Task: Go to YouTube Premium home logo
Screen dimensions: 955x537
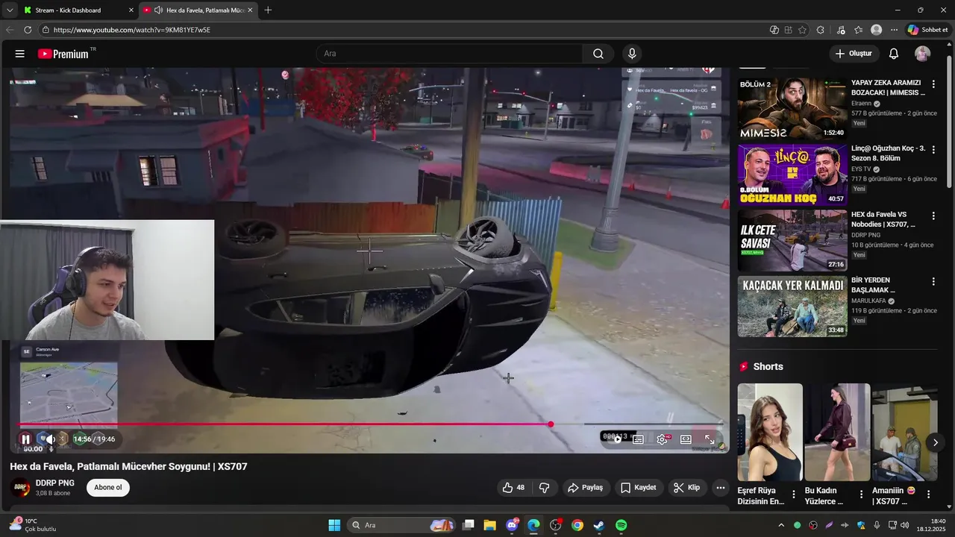Action: click(64, 54)
